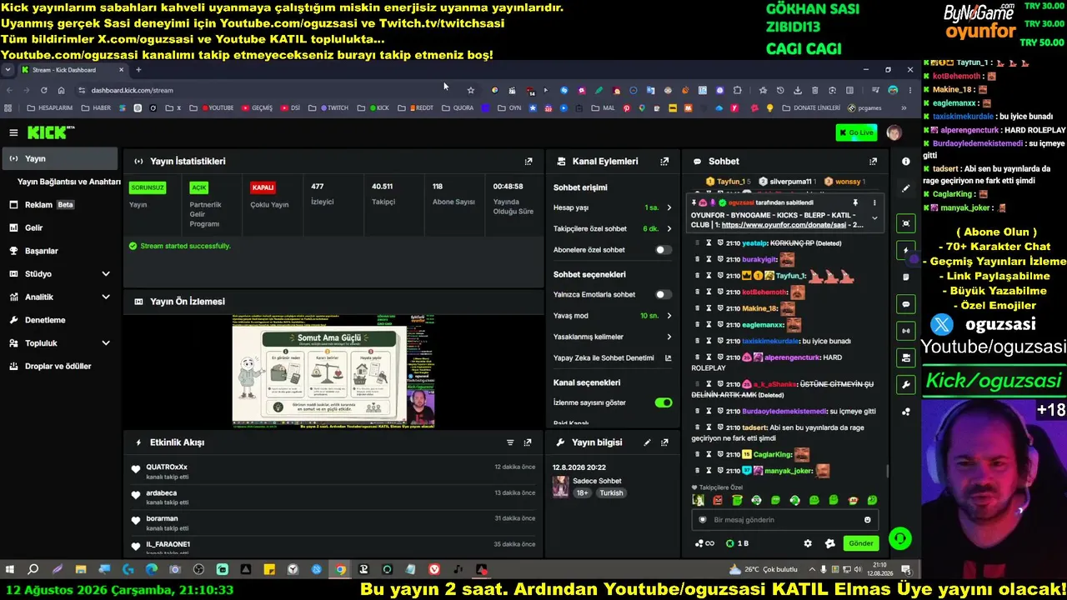The height and width of the screenshot is (600, 1067).
Task: Select Yayın in the sidebar
Action: 60,158
